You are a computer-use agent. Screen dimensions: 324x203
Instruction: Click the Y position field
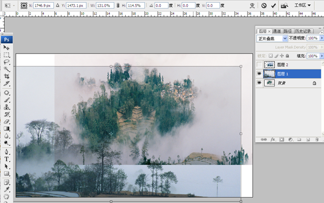point(76,5)
